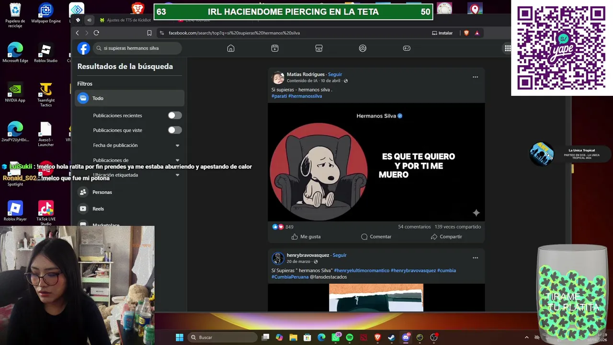
Task: Open options menu on Matias Rodrigues post
Action: (475, 77)
